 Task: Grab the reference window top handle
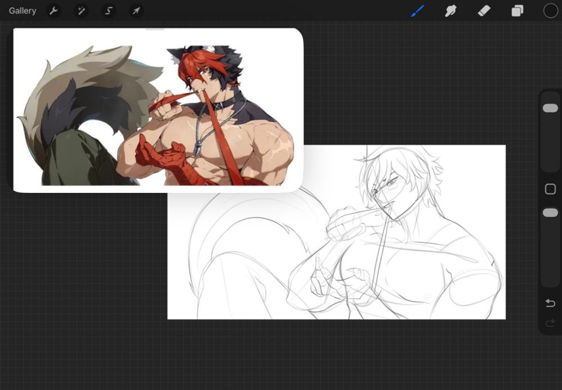[155, 29]
